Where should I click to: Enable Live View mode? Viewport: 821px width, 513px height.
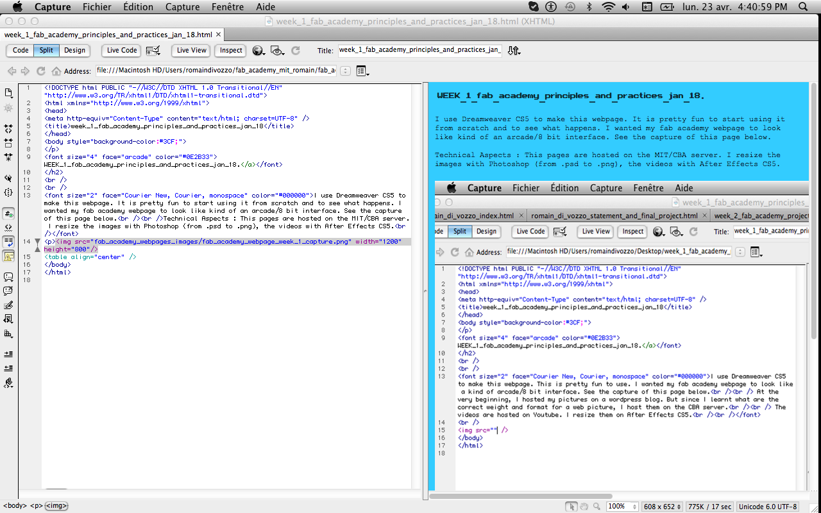190,50
